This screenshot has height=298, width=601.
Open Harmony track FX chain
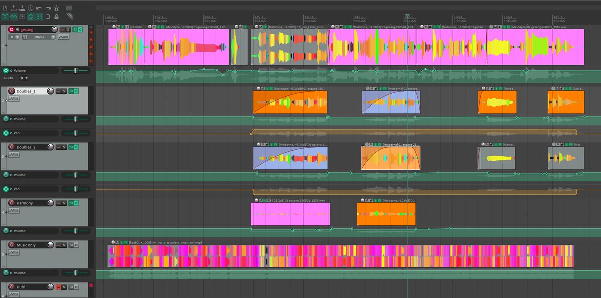click(x=71, y=203)
